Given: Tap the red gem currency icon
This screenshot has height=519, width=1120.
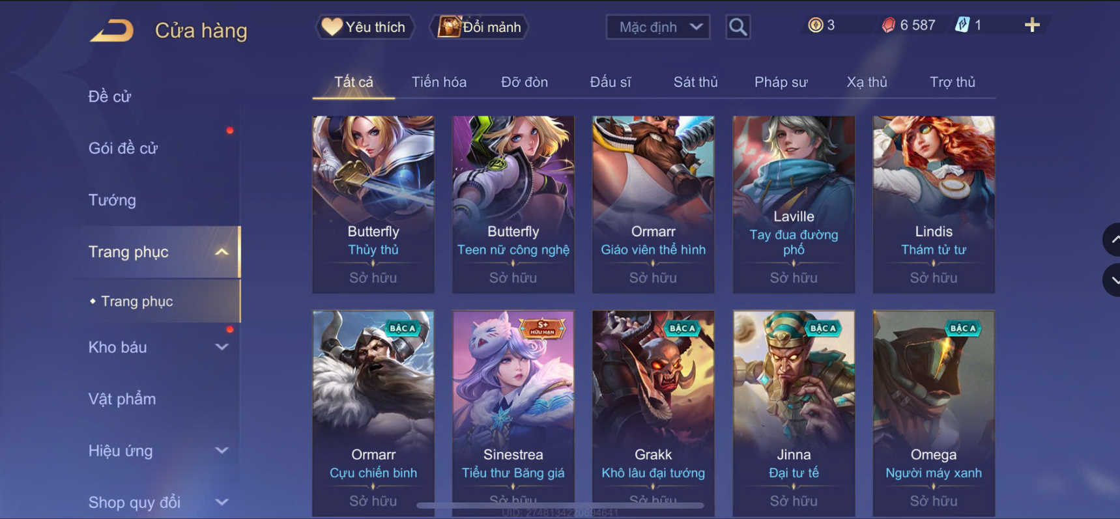Looking at the screenshot, I should (x=888, y=25).
